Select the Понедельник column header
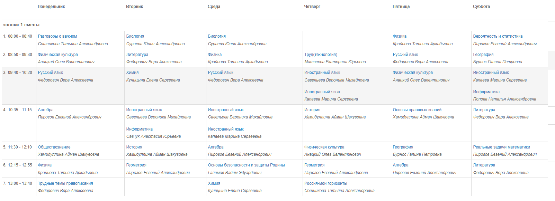Screen dimensions: 555x201 point(51,7)
